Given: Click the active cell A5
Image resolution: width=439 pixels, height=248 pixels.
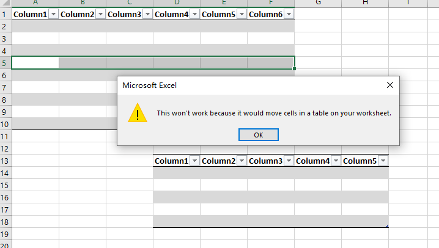Looking at the screenshot, I should (x=35, y=62).
